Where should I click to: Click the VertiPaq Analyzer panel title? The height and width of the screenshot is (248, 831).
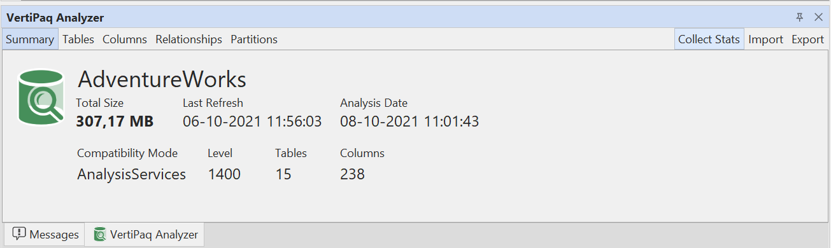point(55,18)
